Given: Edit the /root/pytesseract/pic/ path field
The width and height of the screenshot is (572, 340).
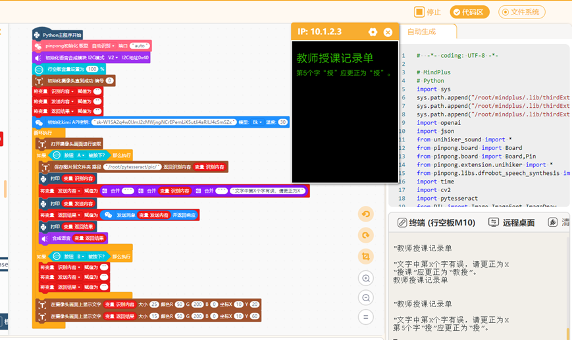Looking at the screenshot, I should pyautogui.click(x=132, y=167).
